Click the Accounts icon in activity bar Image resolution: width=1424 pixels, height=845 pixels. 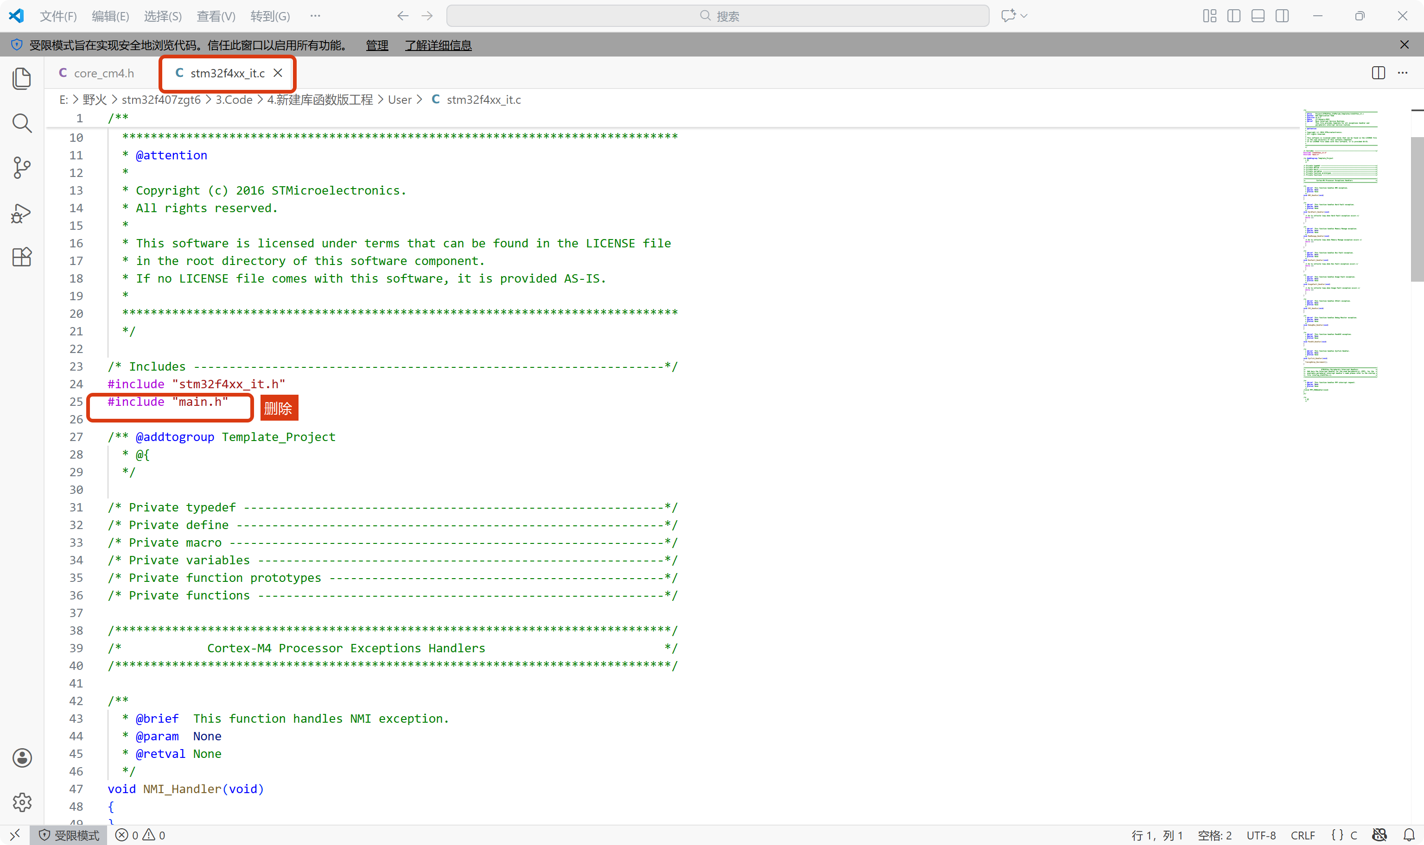click(x=22, y=758)
